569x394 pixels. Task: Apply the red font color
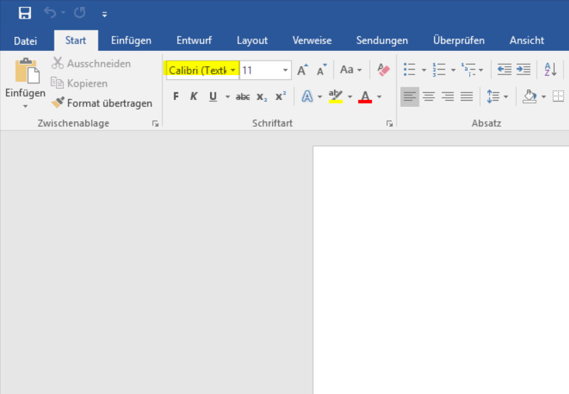(365, 96)
